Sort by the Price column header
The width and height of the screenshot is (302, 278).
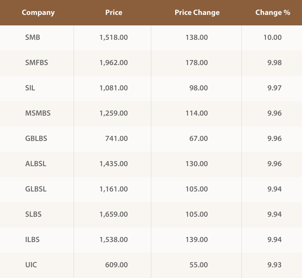(x=114, y=13)
